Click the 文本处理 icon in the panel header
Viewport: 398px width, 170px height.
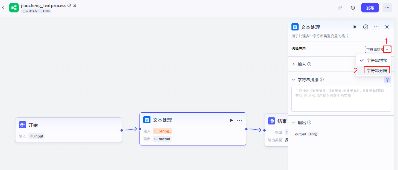295,27
